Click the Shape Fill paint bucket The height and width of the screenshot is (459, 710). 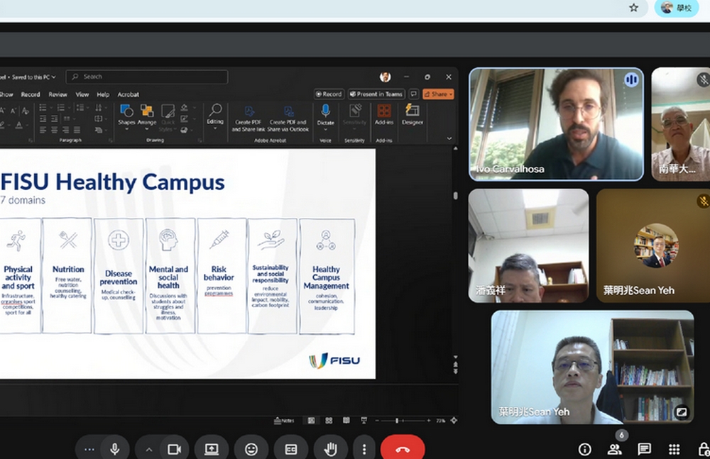click(185, 108)
